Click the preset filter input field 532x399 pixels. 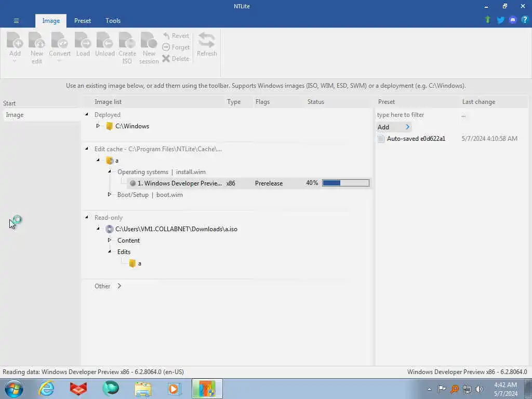tap(417, 115)
